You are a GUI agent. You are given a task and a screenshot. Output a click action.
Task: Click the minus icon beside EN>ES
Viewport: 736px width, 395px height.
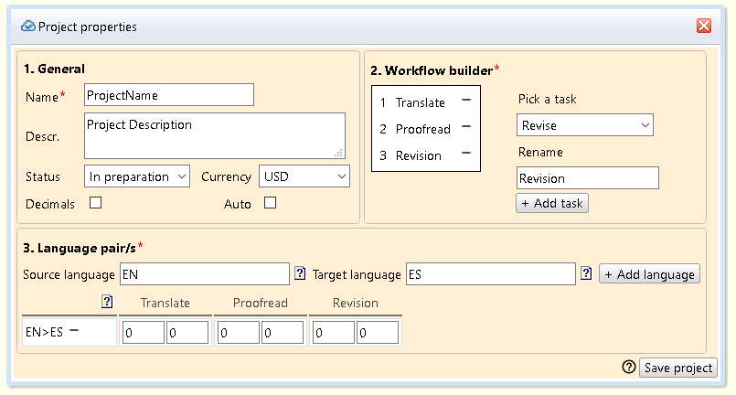(74, 331)
